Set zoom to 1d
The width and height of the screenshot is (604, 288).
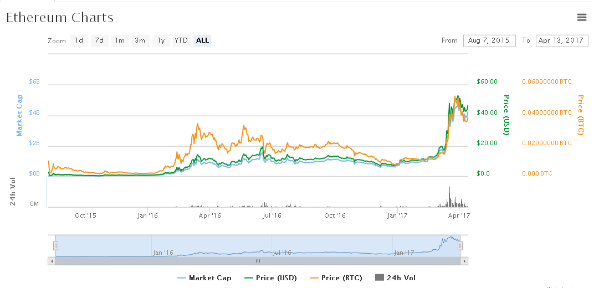coord(79,40)
